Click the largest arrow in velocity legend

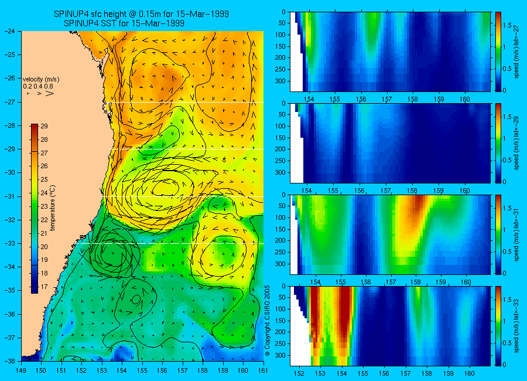tap(49, 93)
